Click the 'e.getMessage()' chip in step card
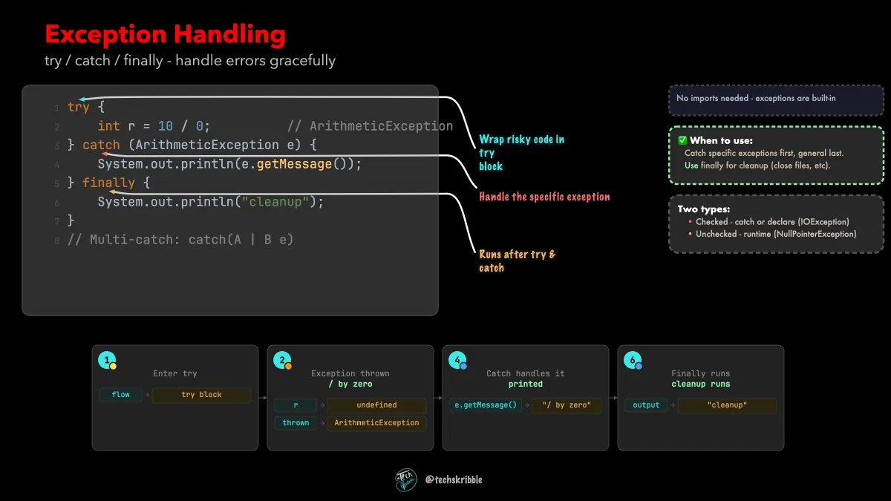 pyautogui.click(x=486, y=405)
